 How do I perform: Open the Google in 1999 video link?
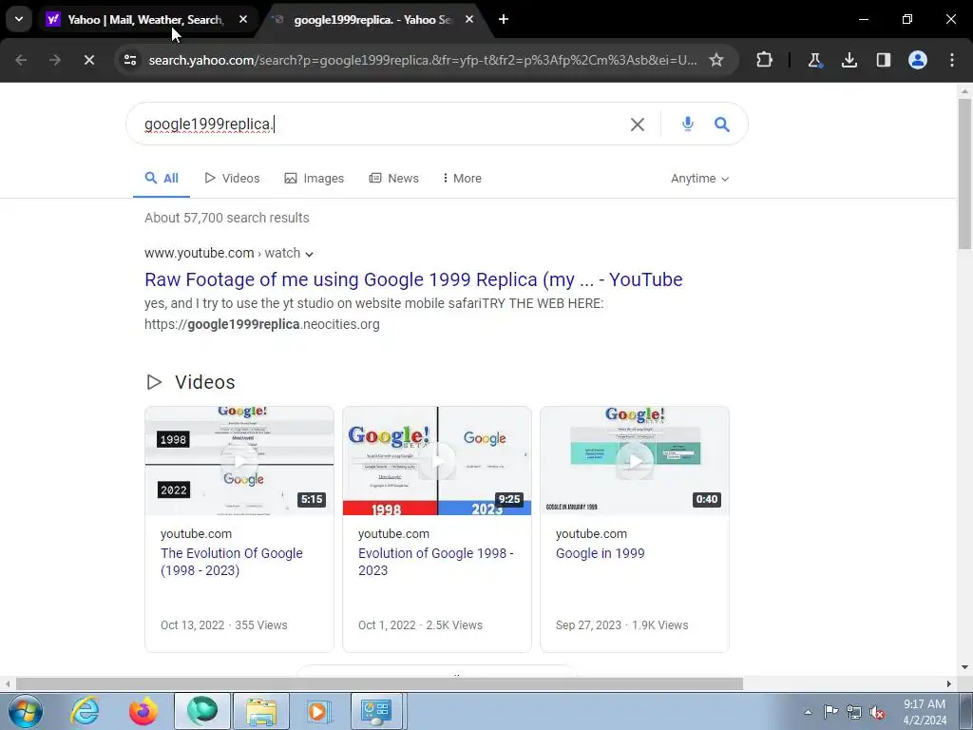pyautogui.click(x=601, y=553)
